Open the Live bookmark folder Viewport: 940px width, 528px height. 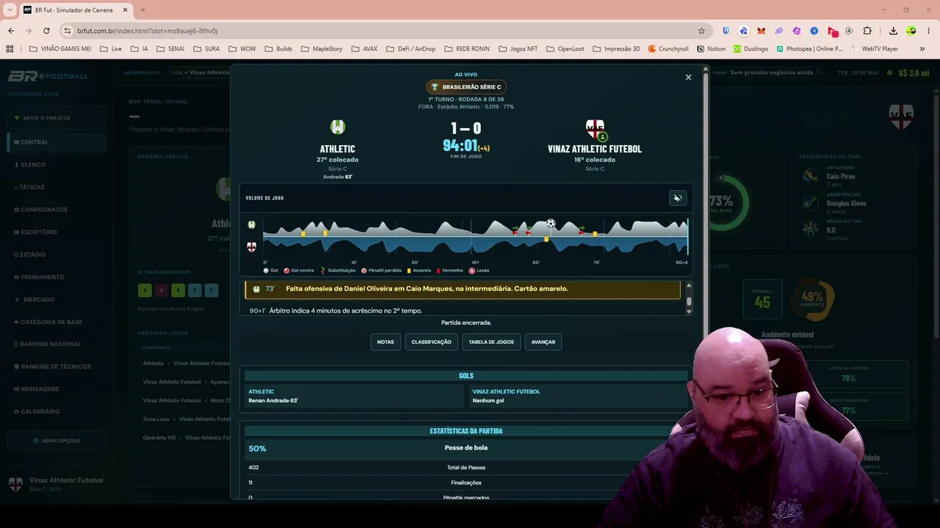(111, 49)
